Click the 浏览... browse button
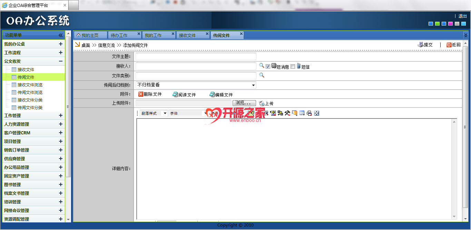Screen dimensions: 471x230 244,103
